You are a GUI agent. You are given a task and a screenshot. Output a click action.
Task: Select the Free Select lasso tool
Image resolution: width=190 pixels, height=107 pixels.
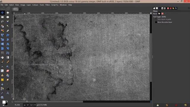click(2, 22)
